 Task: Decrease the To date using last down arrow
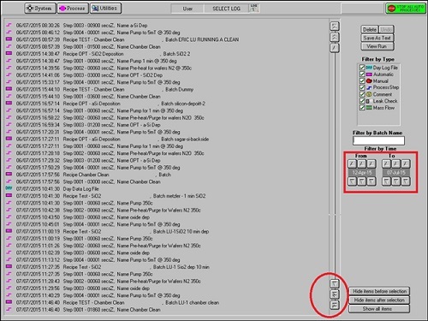406,181
